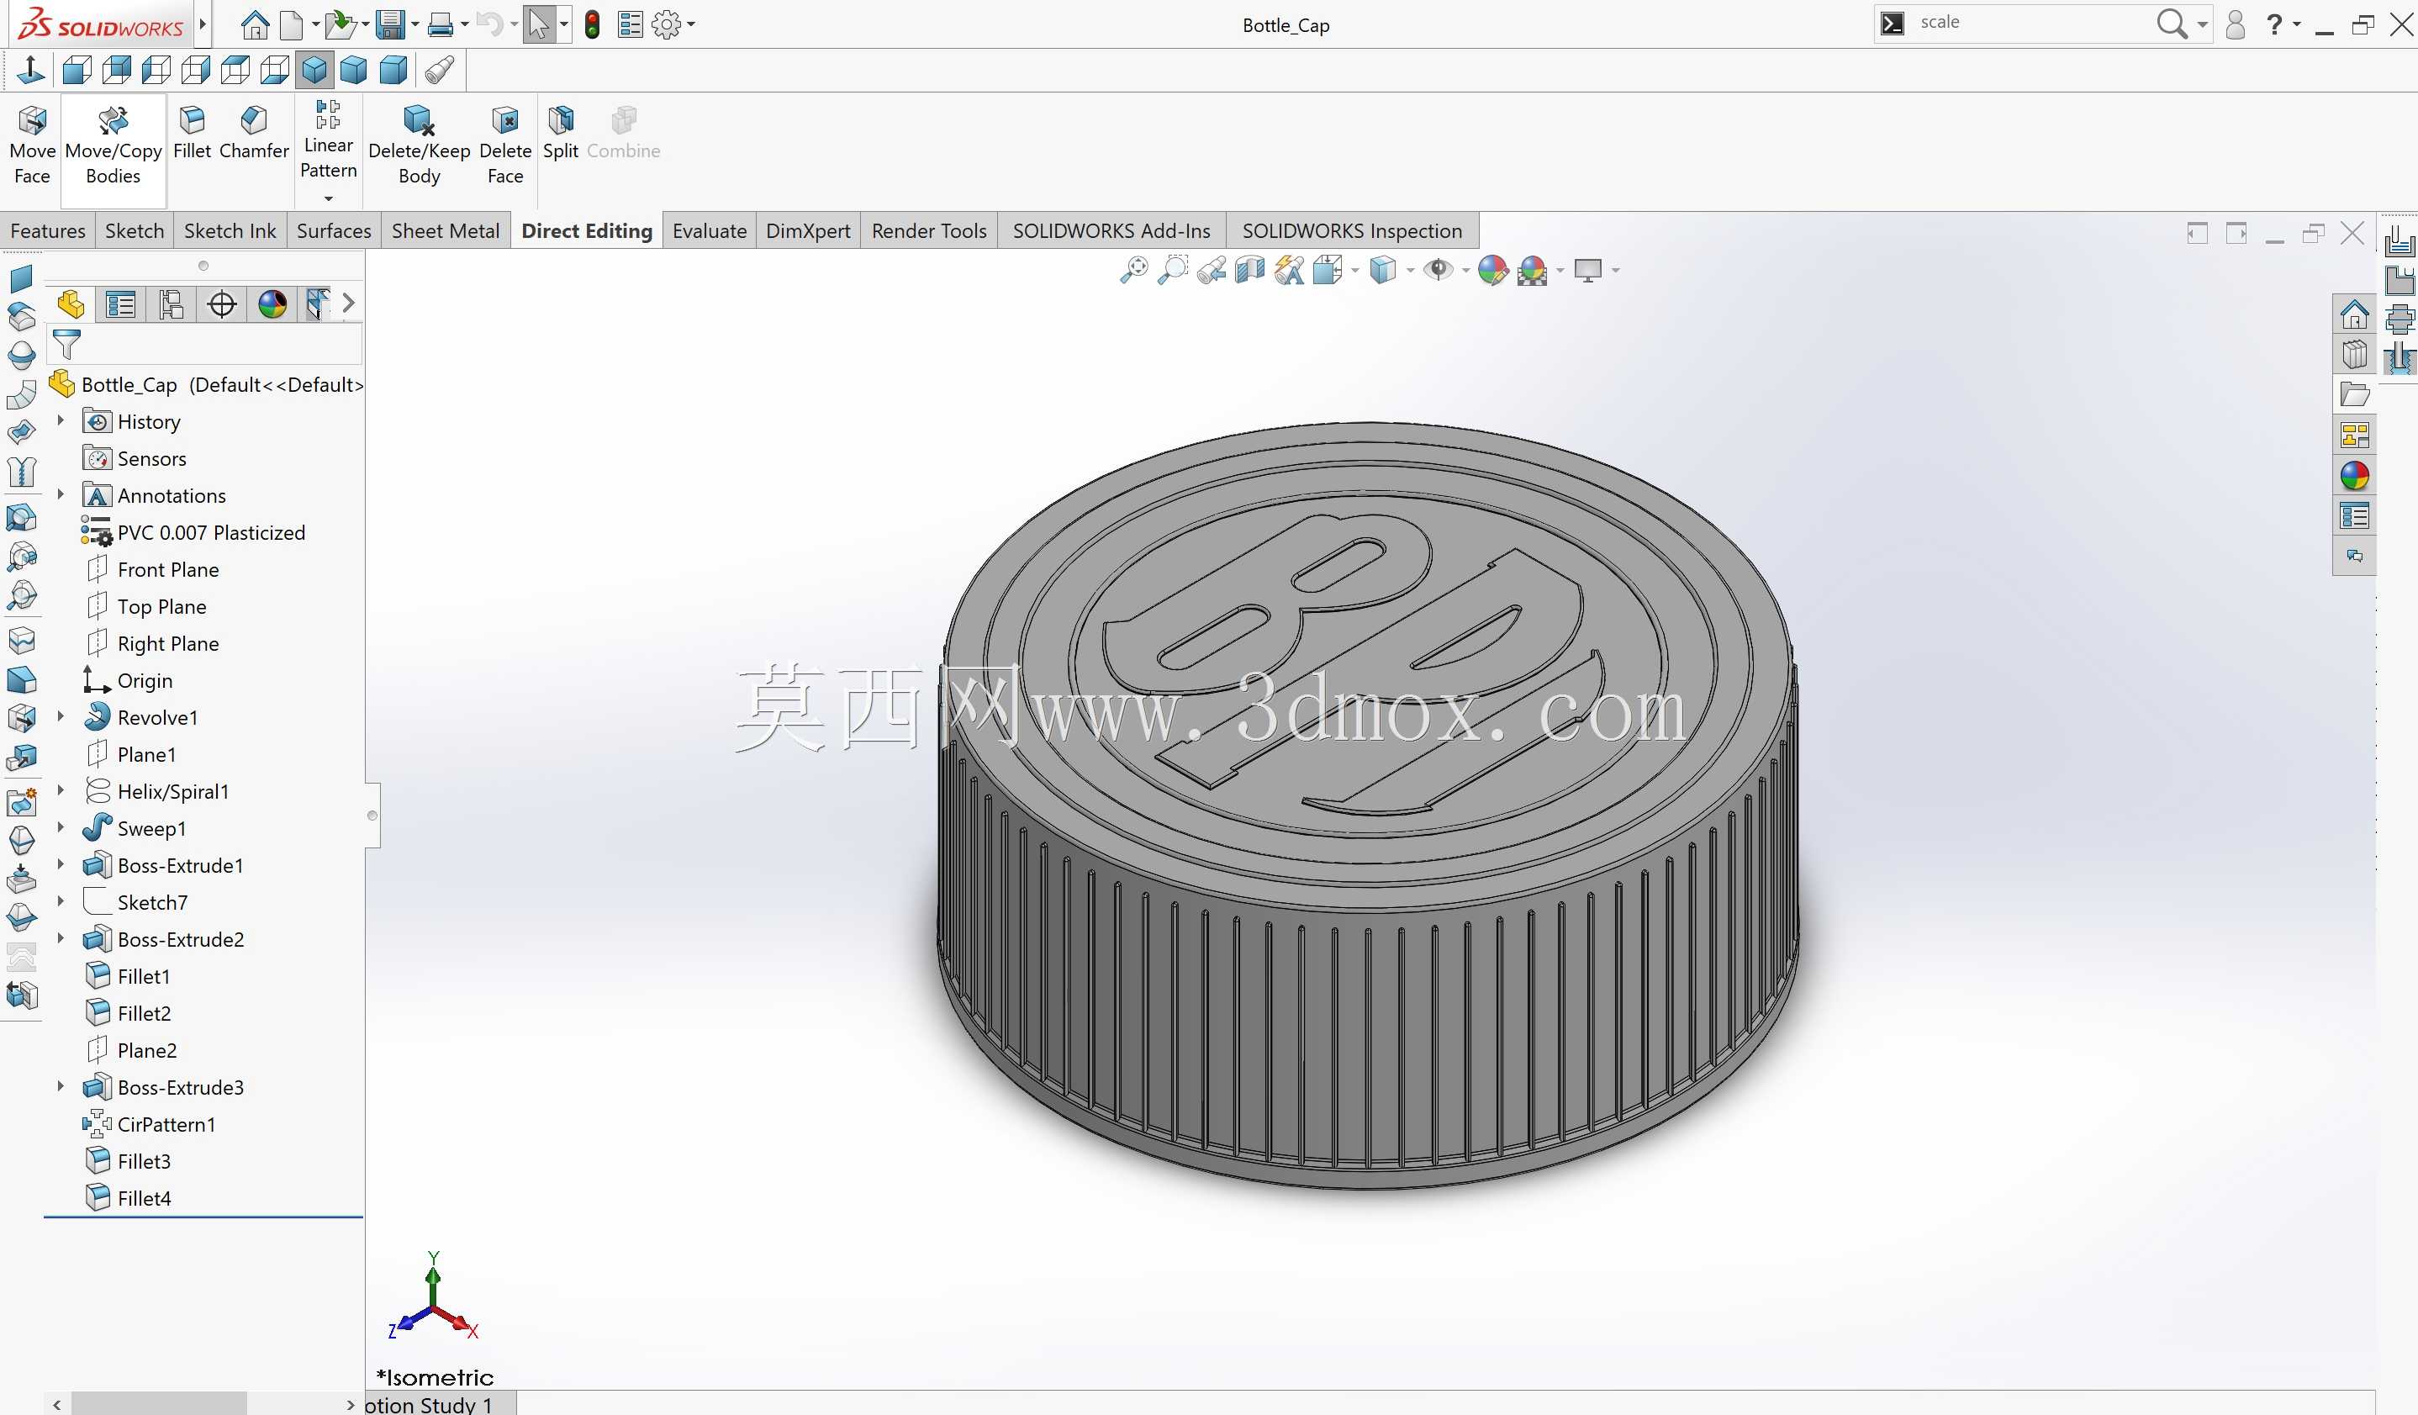Click the Home icon in title bar
Image resolution: width=2418 pixels, height=1415 pixels.
(x=254, y=24)
